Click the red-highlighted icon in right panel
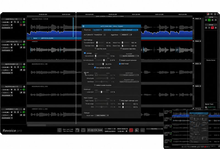This screenshot has height=149, width=220. (212, 28)
